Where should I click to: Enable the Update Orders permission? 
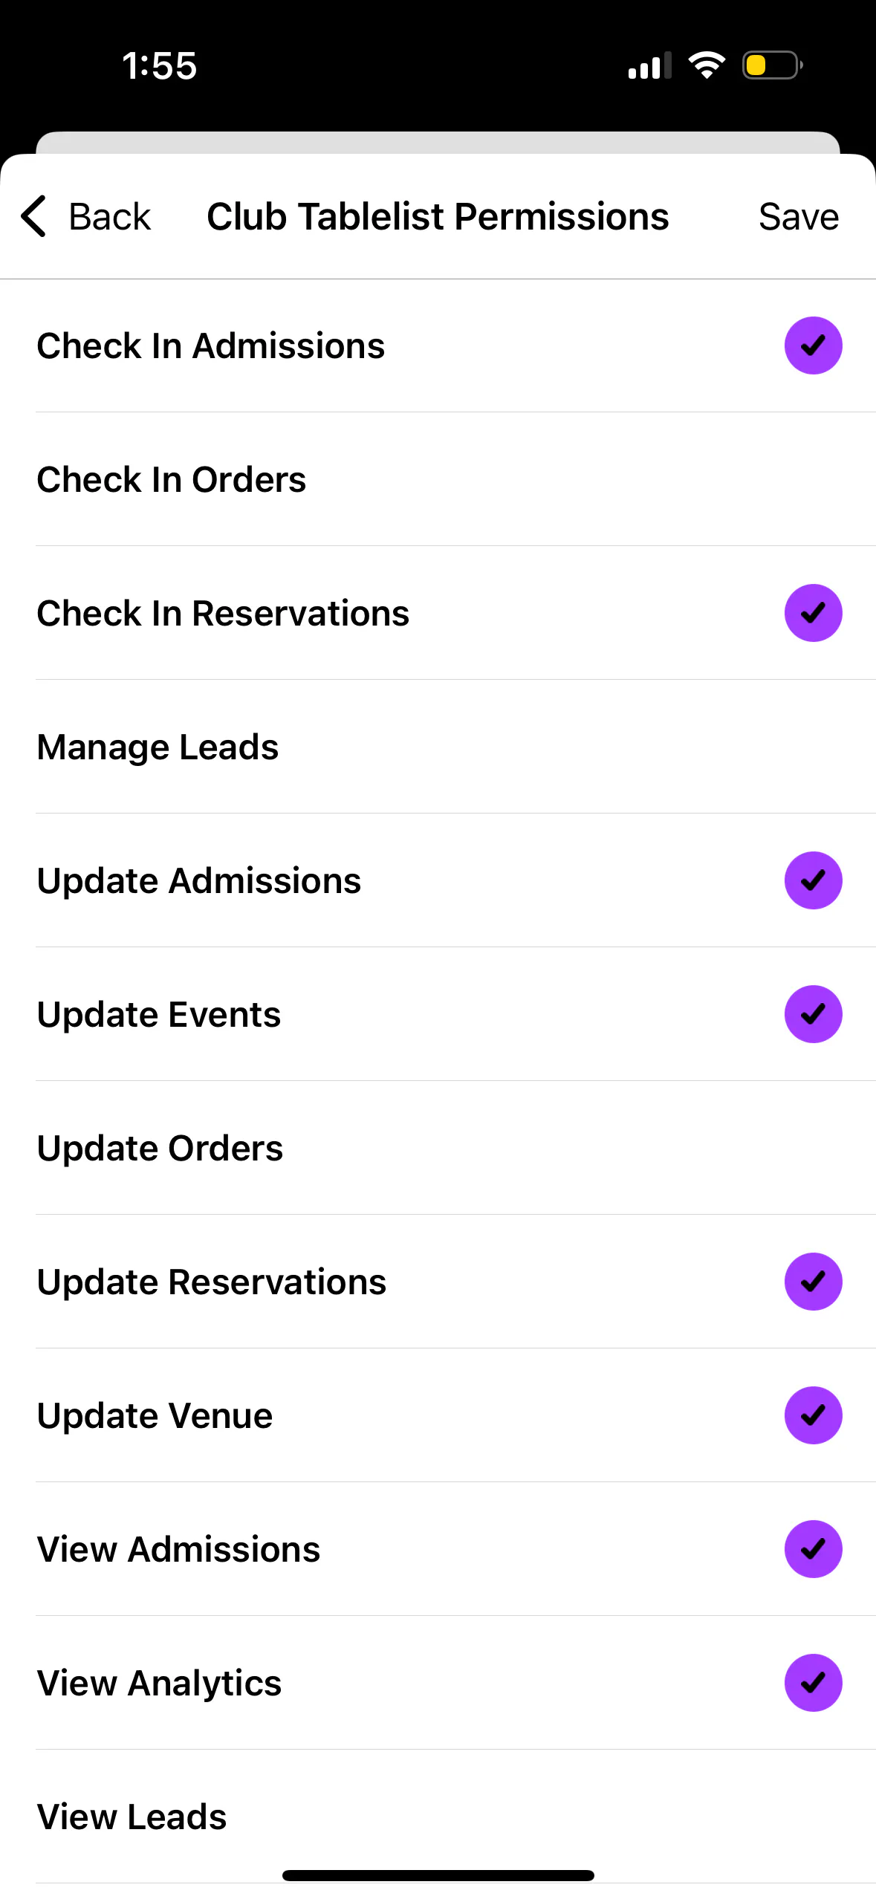point(438,1148)
